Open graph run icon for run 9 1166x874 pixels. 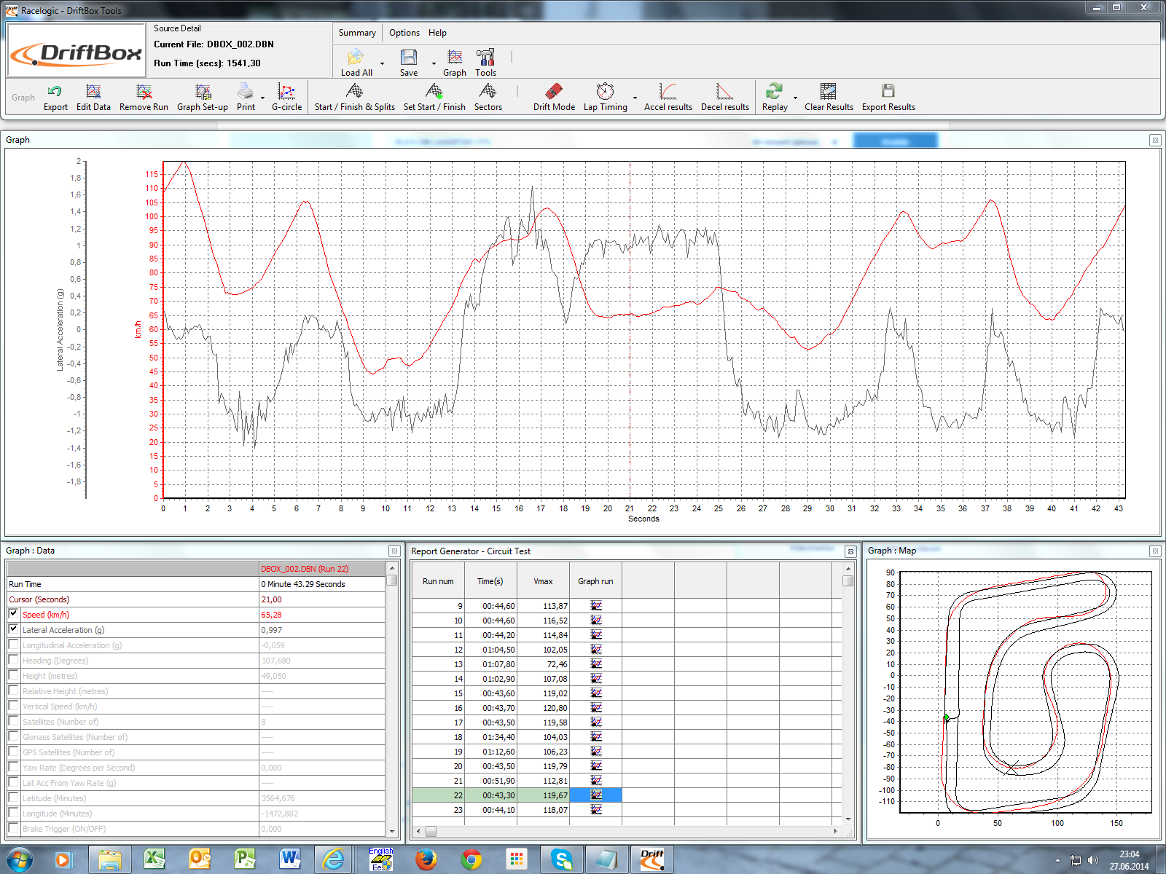[596, 606]
